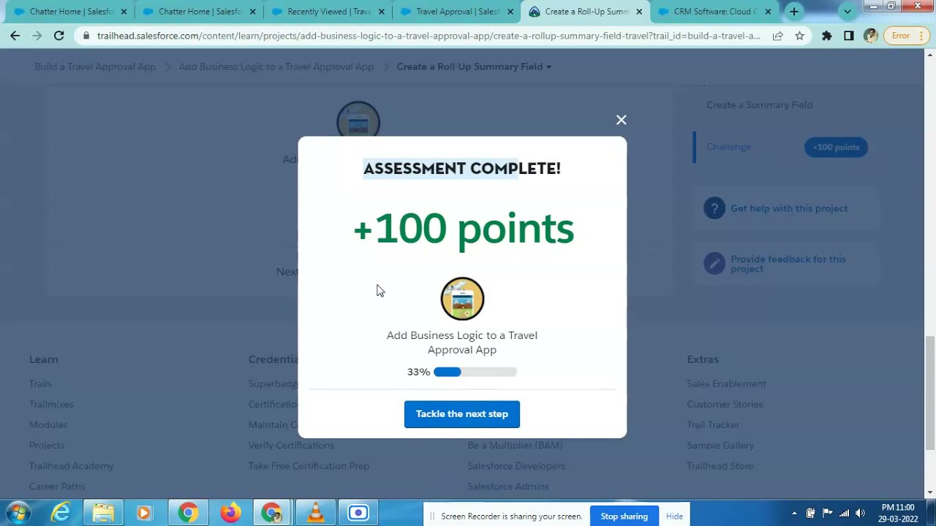The width and height of the screenshot is (936, 526).
Task: Open Chrome extensions puzzle icon
Action: point(827,36)
